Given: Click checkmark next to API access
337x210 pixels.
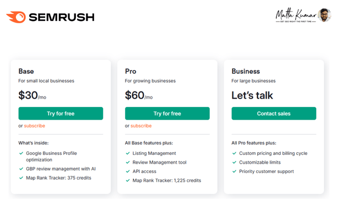Looking at the screenshot, I should (x=128, y=171).
